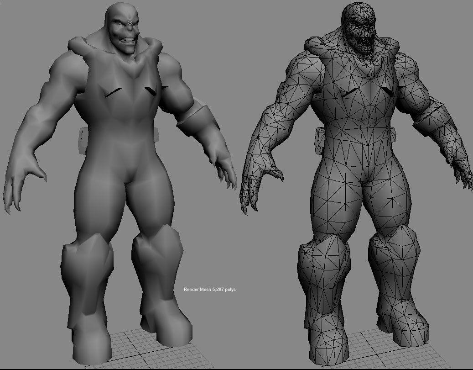The width and height of the screenshot is (473, 370).
Task: Select the belt pouch on shaded model's hip
Action: pyautogui.click(x=83, y=139)
